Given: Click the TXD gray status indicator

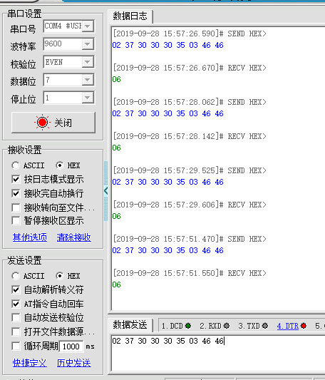Looking at the screenshot, I should pos(265,326).
